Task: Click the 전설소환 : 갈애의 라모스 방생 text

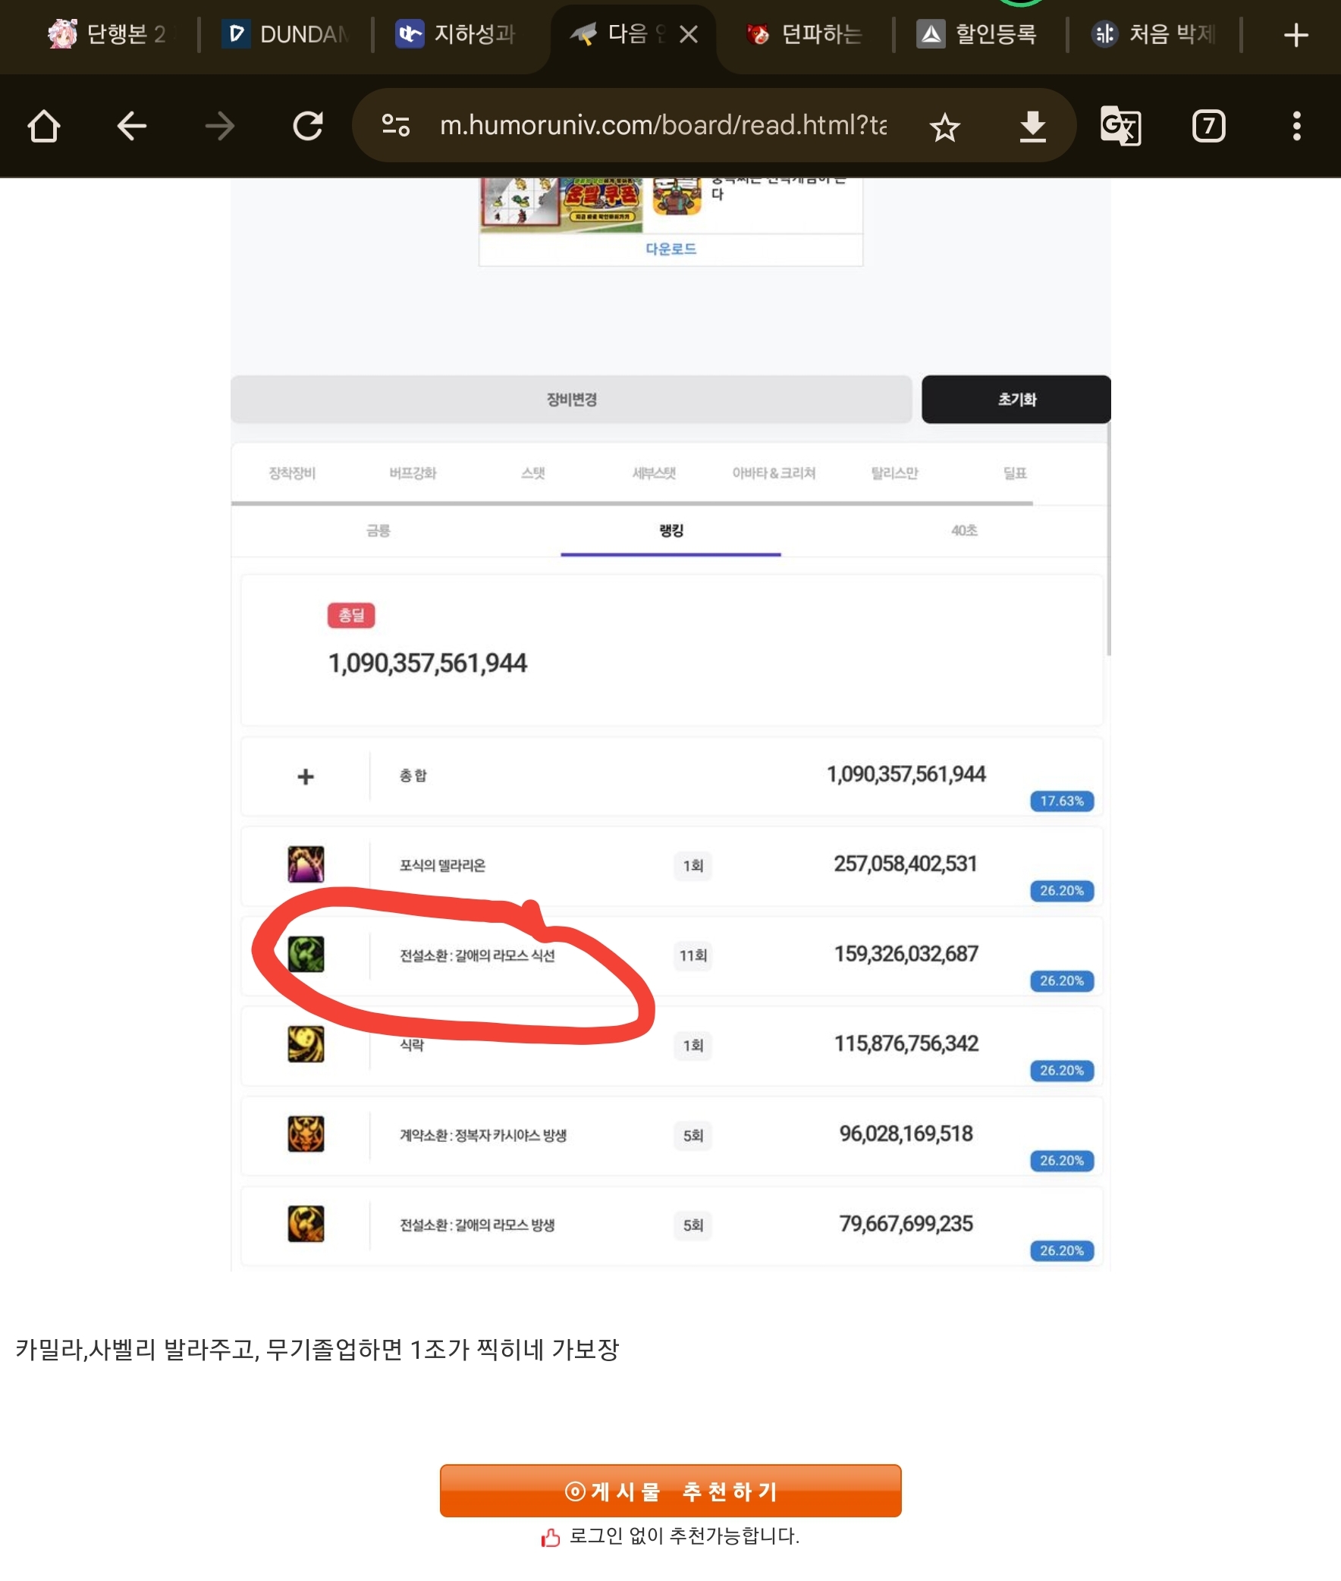Action: (x=477, y=1225)
